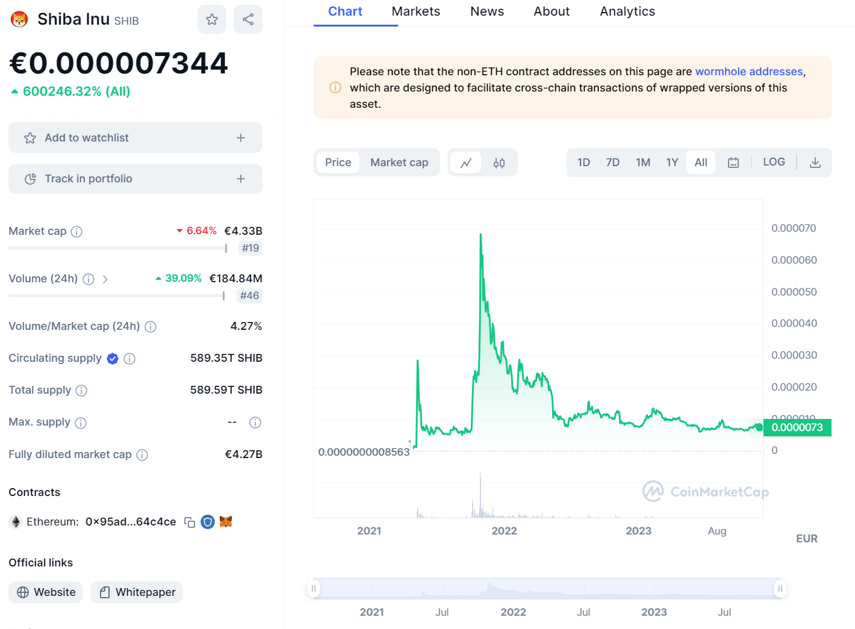Image resolution: width=855 pixels, height=629 pixels.
Task: Open the calendar date range picker
Action: tap(733, 163)
